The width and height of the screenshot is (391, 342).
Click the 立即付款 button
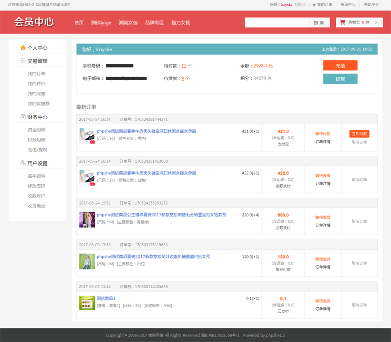(359, 134)
